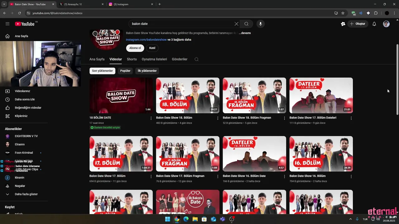Open Chrome extensions puzzle icon
399x224 pixels.
click(376, 13)
